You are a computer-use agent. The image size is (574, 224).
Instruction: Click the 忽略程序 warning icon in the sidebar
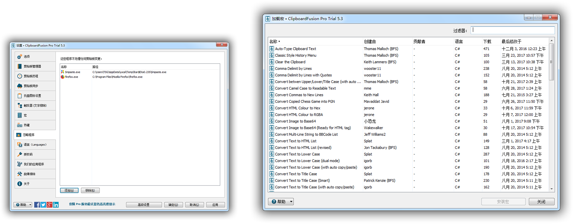point(19,135)
